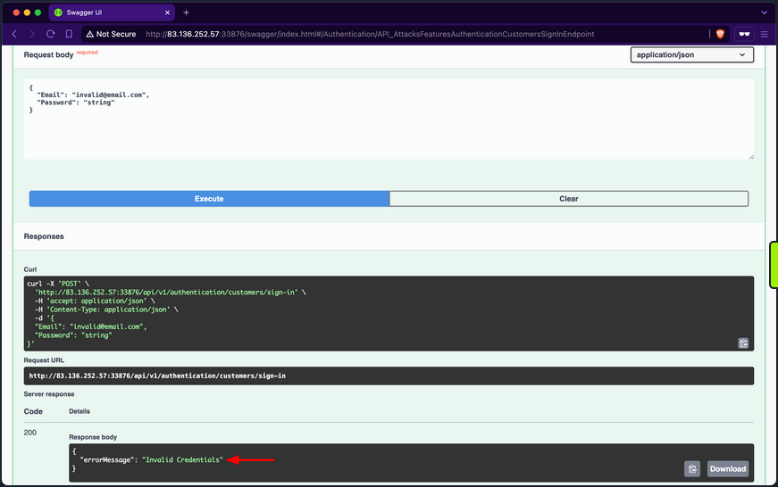Open the browser hamburger menu
Image resolution: width=778 pixels, height=487 pixels.
(765, 34)
